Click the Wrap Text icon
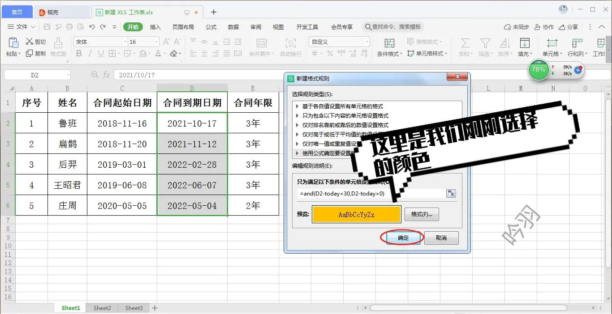 click(x=291, y=43)
